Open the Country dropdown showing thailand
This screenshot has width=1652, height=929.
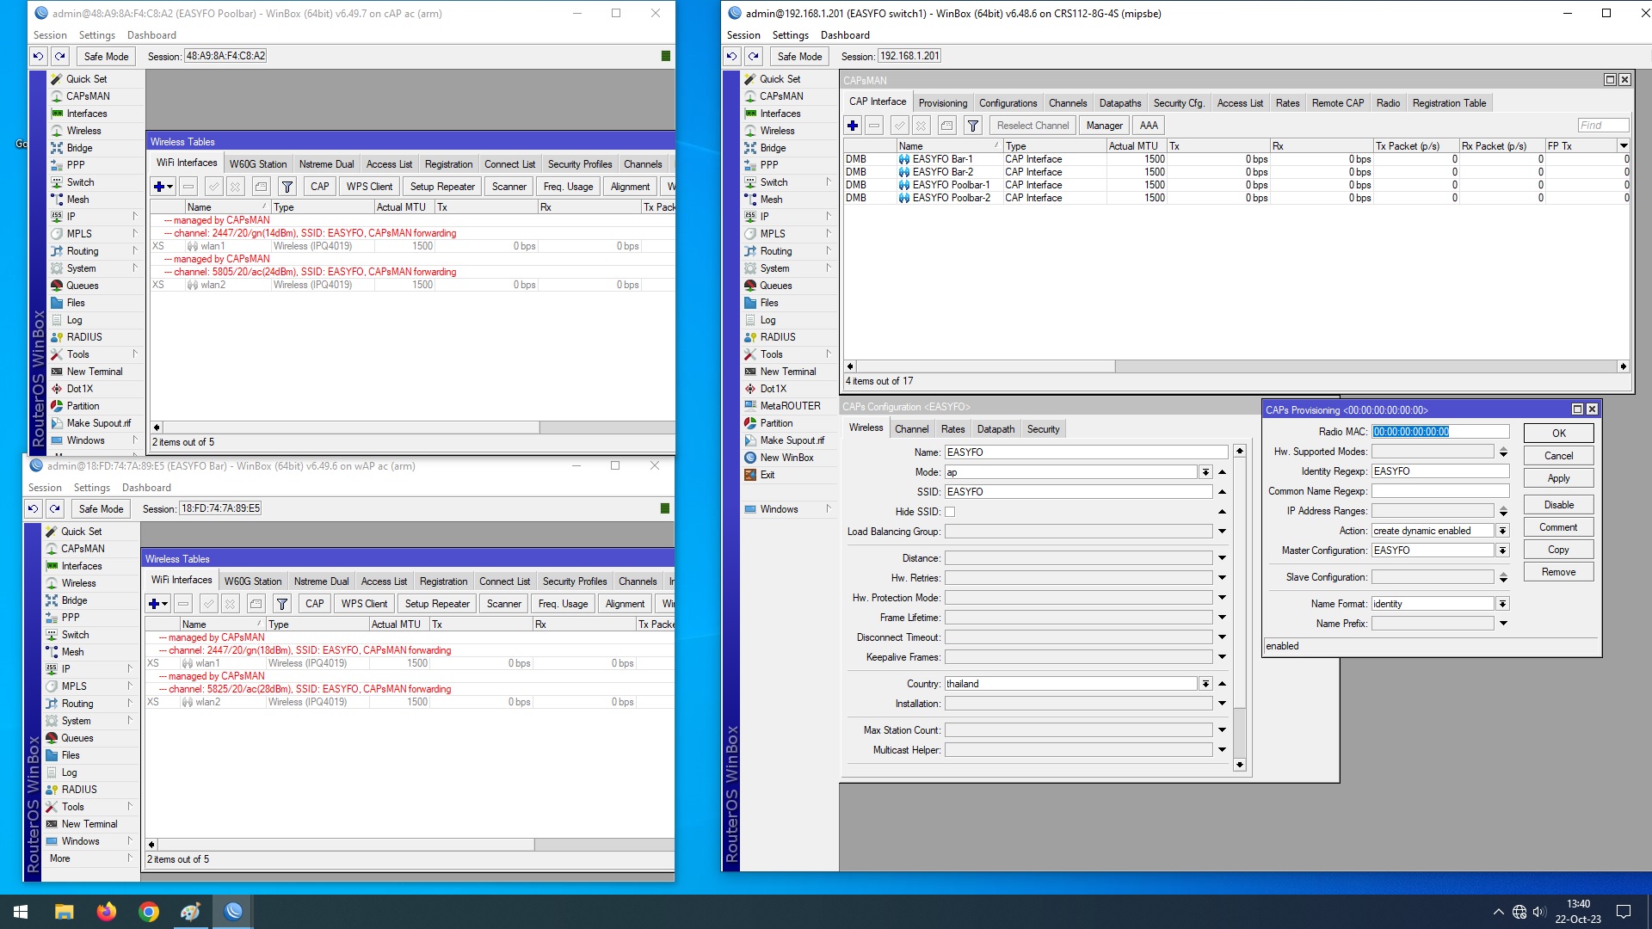click(x=1205, y=684)
